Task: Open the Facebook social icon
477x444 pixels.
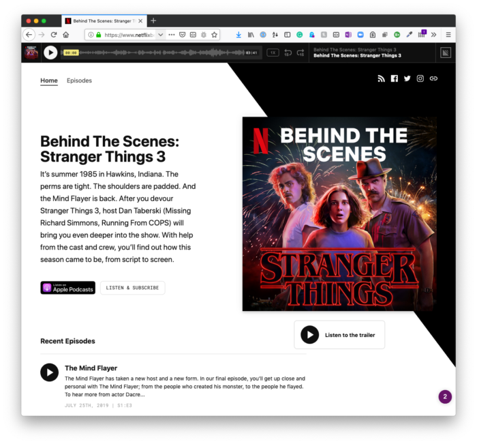Action: [x=395, y=78]
